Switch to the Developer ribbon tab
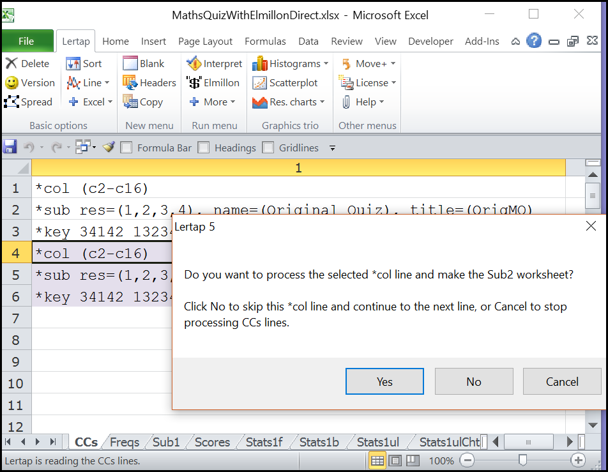Screen dimensions: 608x472 (x=430, y=41)
